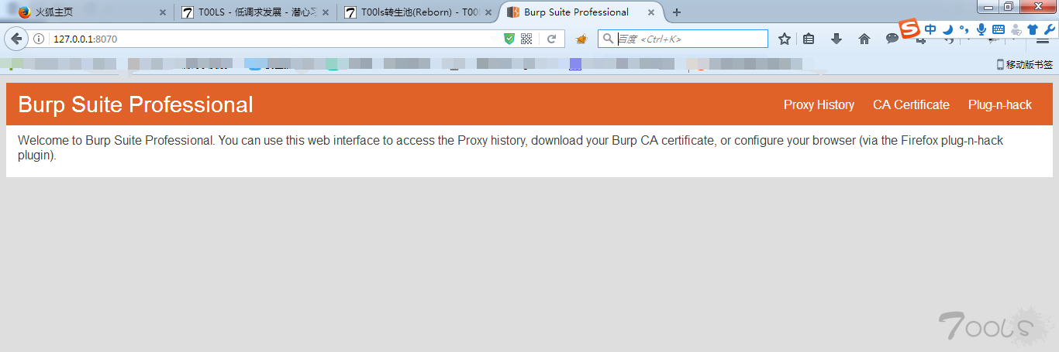The height and width of the screenshot is (352, 1059).
Task: Go to the home page icon
Action: (864, 39)
